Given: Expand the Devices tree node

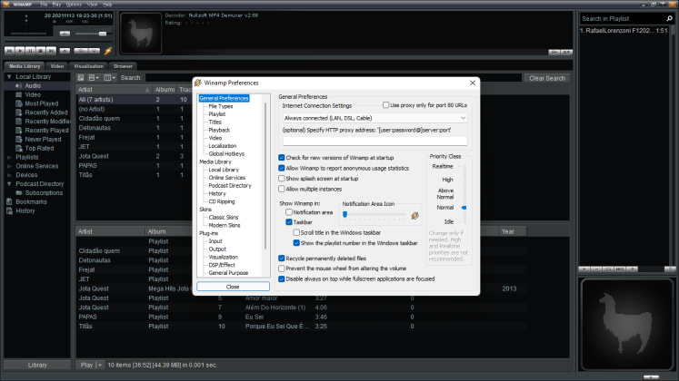Looking at the screenshot, I should pos(9,175).
